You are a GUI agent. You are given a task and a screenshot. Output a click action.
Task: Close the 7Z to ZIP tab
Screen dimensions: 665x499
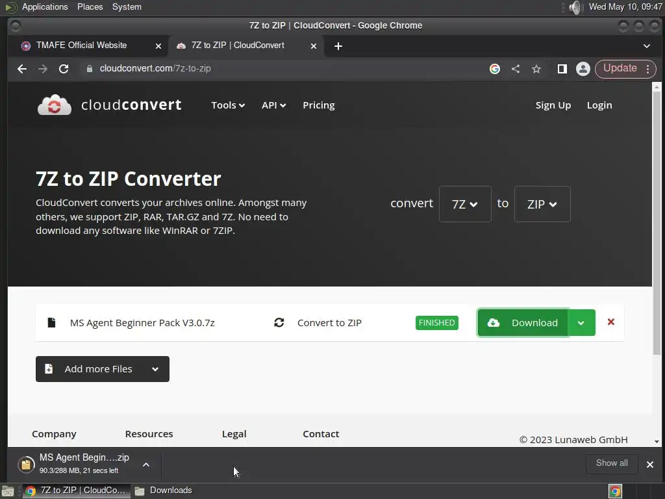tap(314, 46)
